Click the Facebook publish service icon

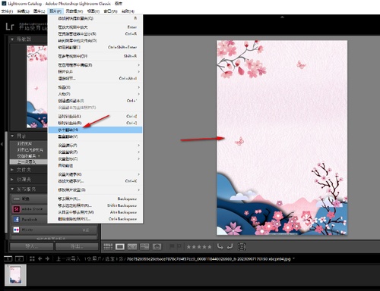17,219
